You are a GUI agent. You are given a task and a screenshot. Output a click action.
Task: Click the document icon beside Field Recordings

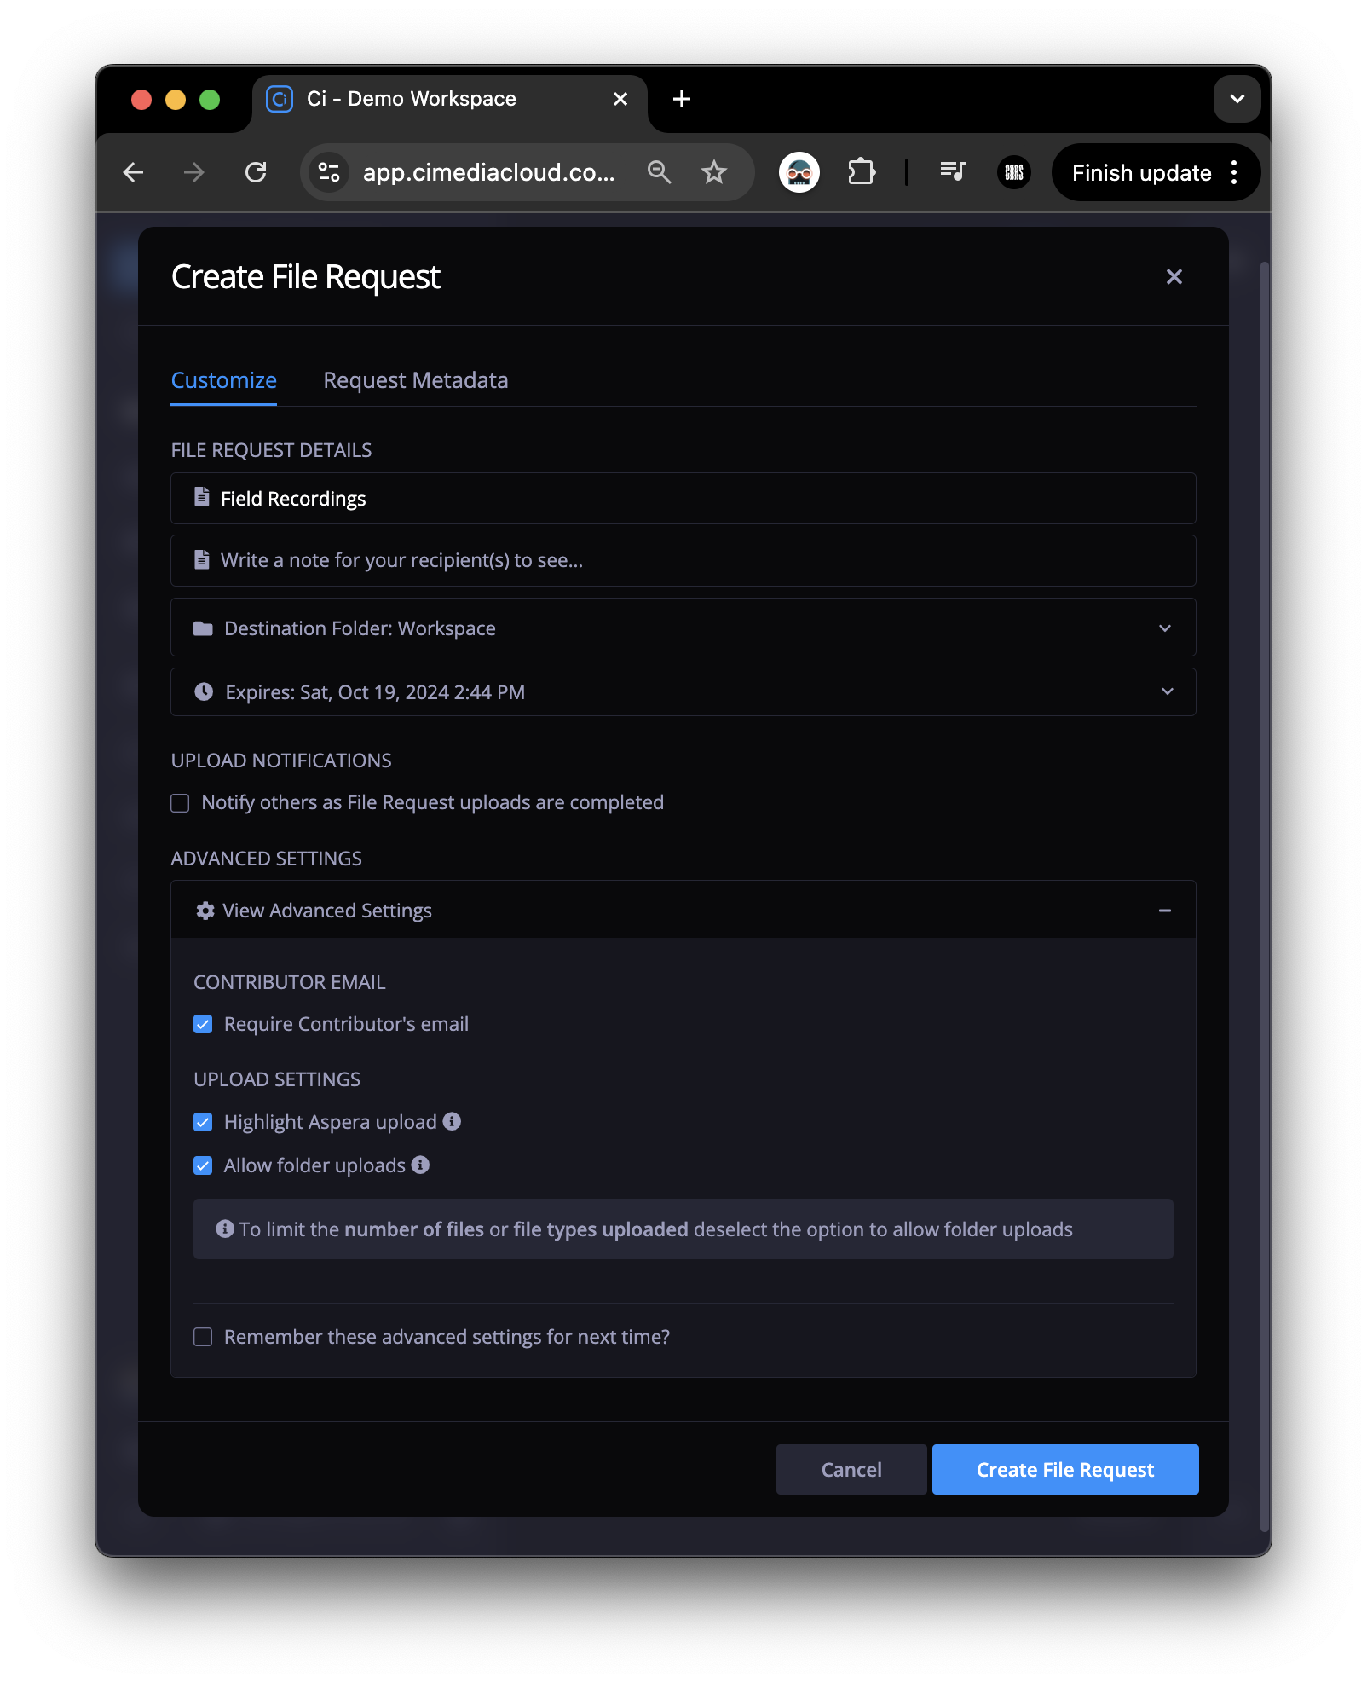tap(202, 498)
